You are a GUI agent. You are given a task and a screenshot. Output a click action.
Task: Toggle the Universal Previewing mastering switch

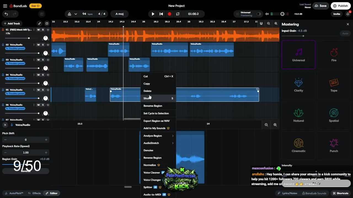pyautogui.click(x=258, y=14)
